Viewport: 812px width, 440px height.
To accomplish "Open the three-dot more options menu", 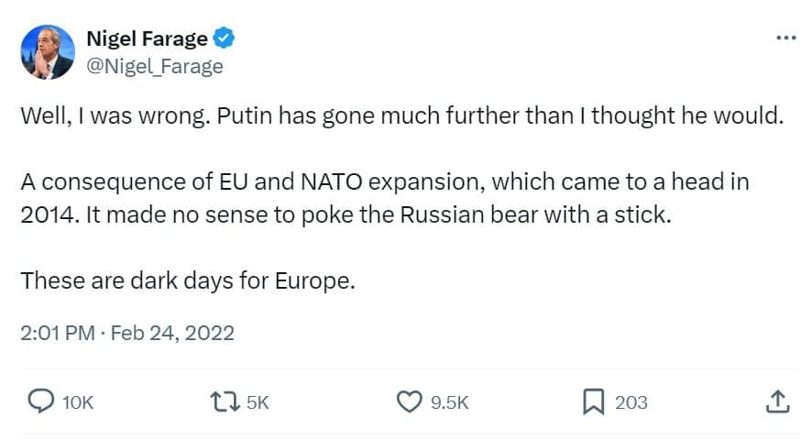I will coord(786,38).
